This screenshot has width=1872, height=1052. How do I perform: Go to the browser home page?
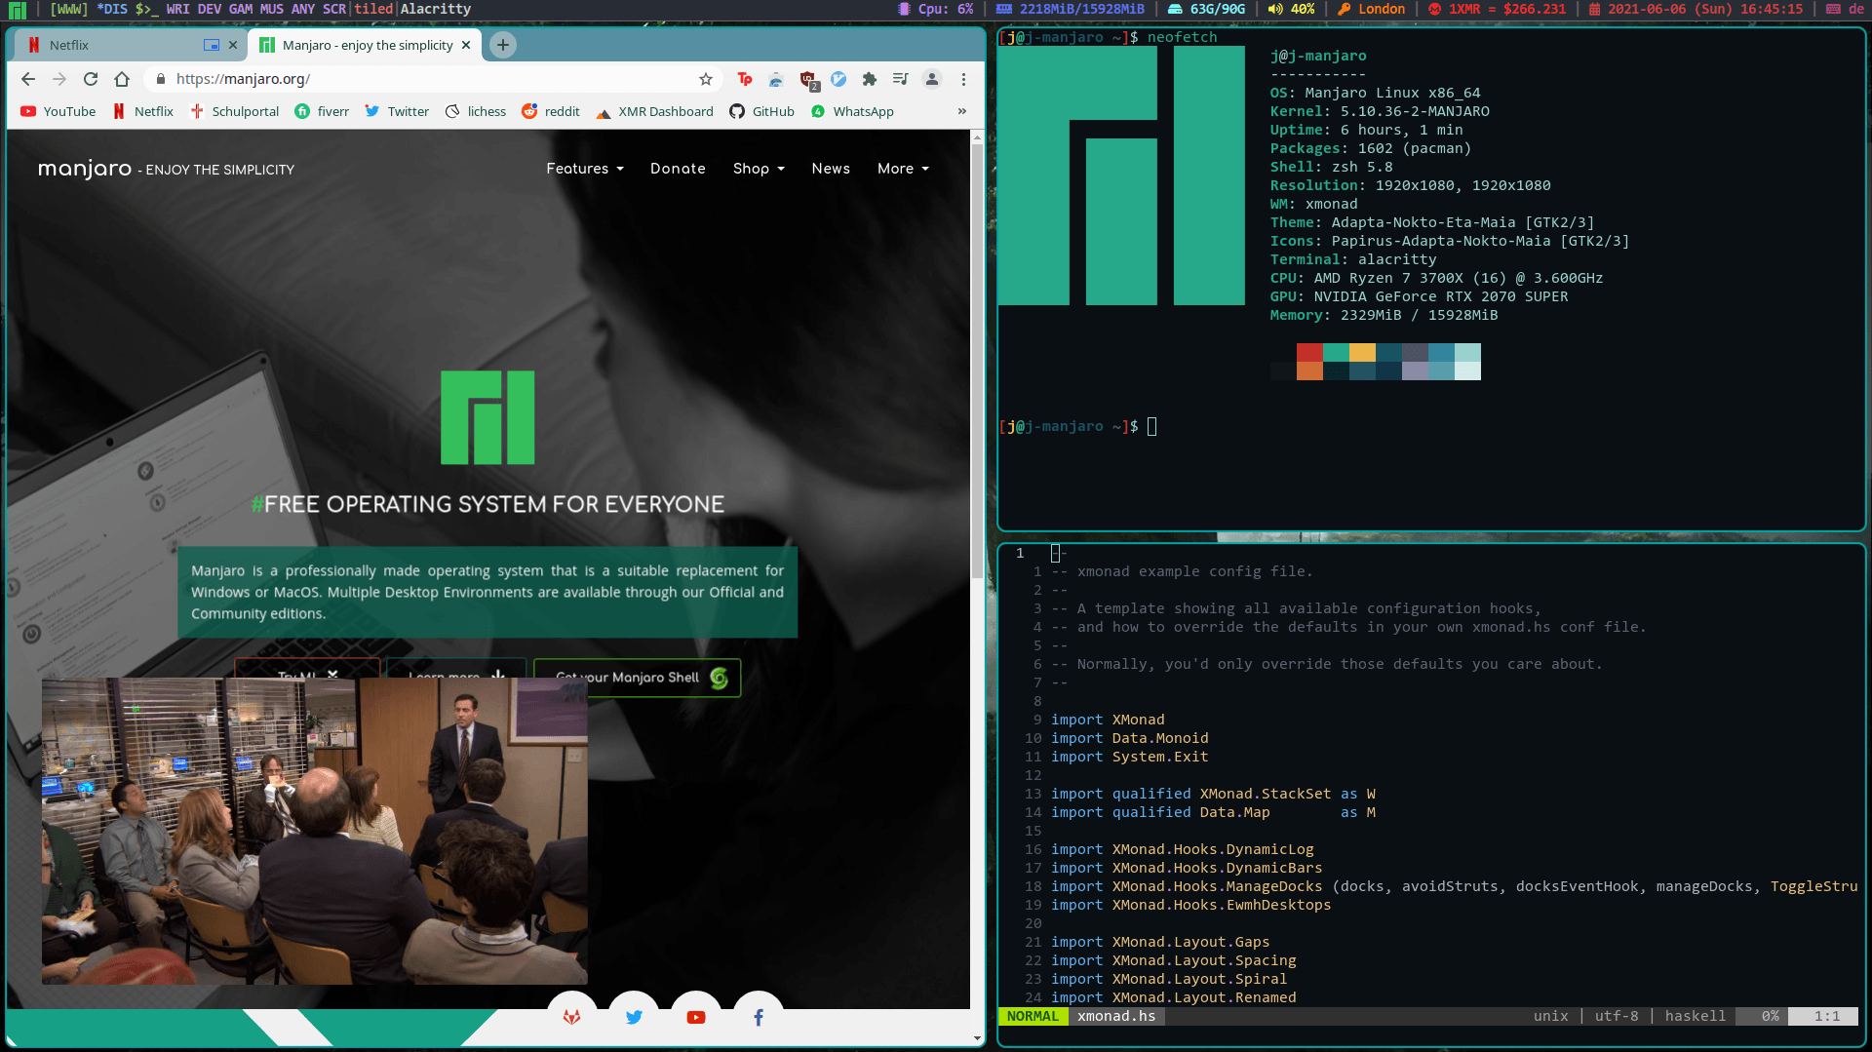click(x=122, y=79)
